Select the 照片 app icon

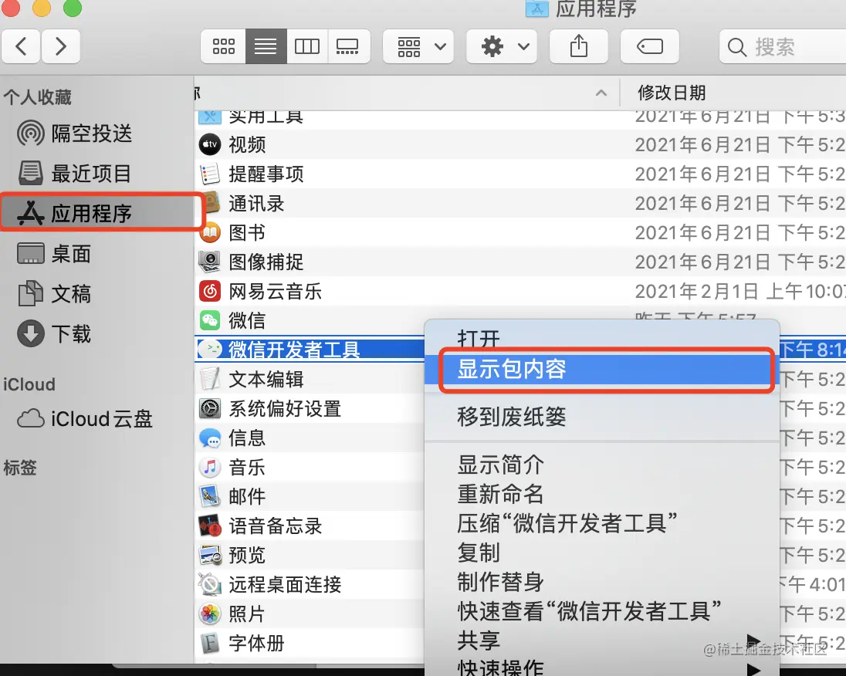click(x=210, y=613)
